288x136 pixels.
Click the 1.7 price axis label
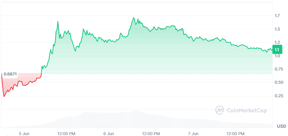tap(277, 16)
